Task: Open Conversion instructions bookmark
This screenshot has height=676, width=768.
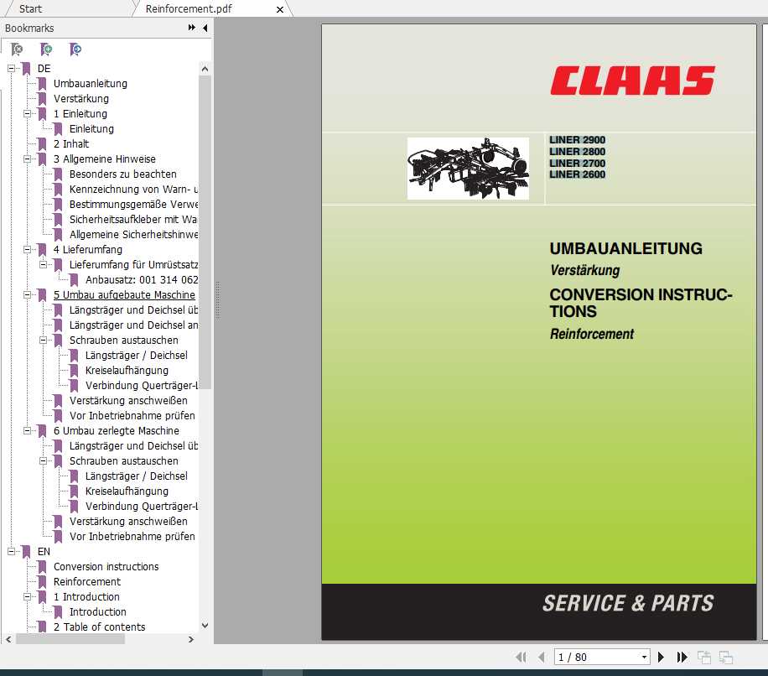Action: point(106,567)
